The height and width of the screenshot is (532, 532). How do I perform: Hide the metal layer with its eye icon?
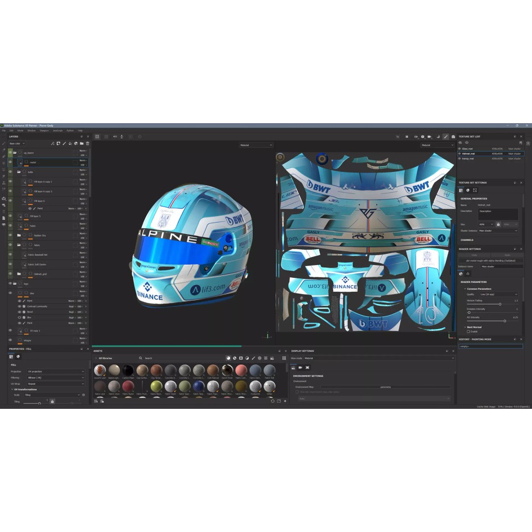point(10,162)
